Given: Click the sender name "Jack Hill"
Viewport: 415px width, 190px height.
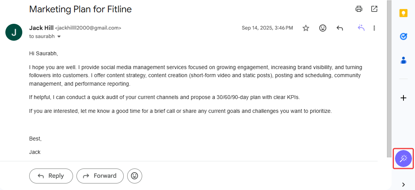Looking at the screenshot, I should click(x=41, y=28).
